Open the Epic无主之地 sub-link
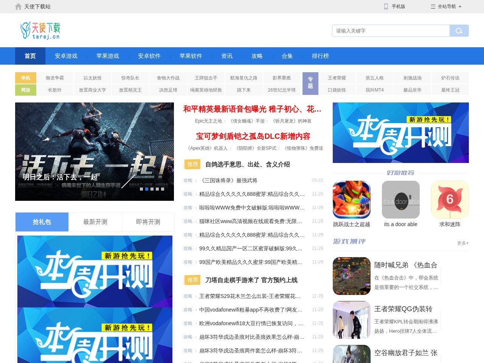Screen dimensions: 484x363 tap(208, 121)
